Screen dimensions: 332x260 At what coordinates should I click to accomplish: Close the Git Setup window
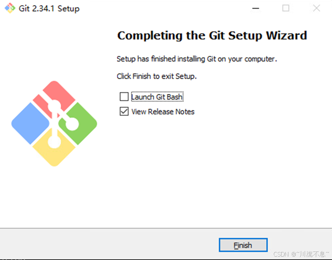316,8
